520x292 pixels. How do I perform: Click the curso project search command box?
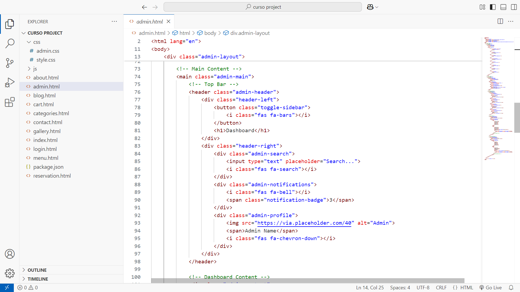coord(262,7)
